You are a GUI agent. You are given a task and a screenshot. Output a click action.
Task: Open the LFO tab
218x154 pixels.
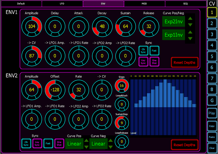tap(62, 3)
